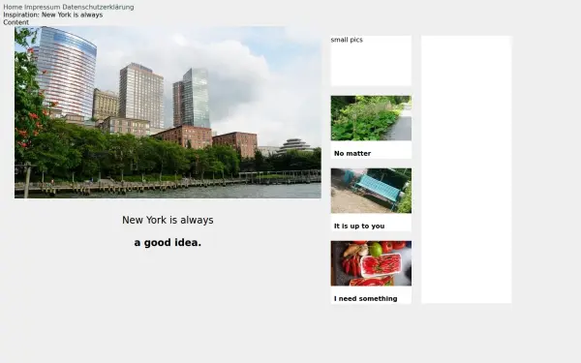Open the green garden path thumbnail

tap(371, 118)
